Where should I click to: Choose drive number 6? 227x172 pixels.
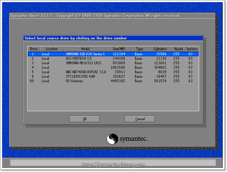coord(113,76)
